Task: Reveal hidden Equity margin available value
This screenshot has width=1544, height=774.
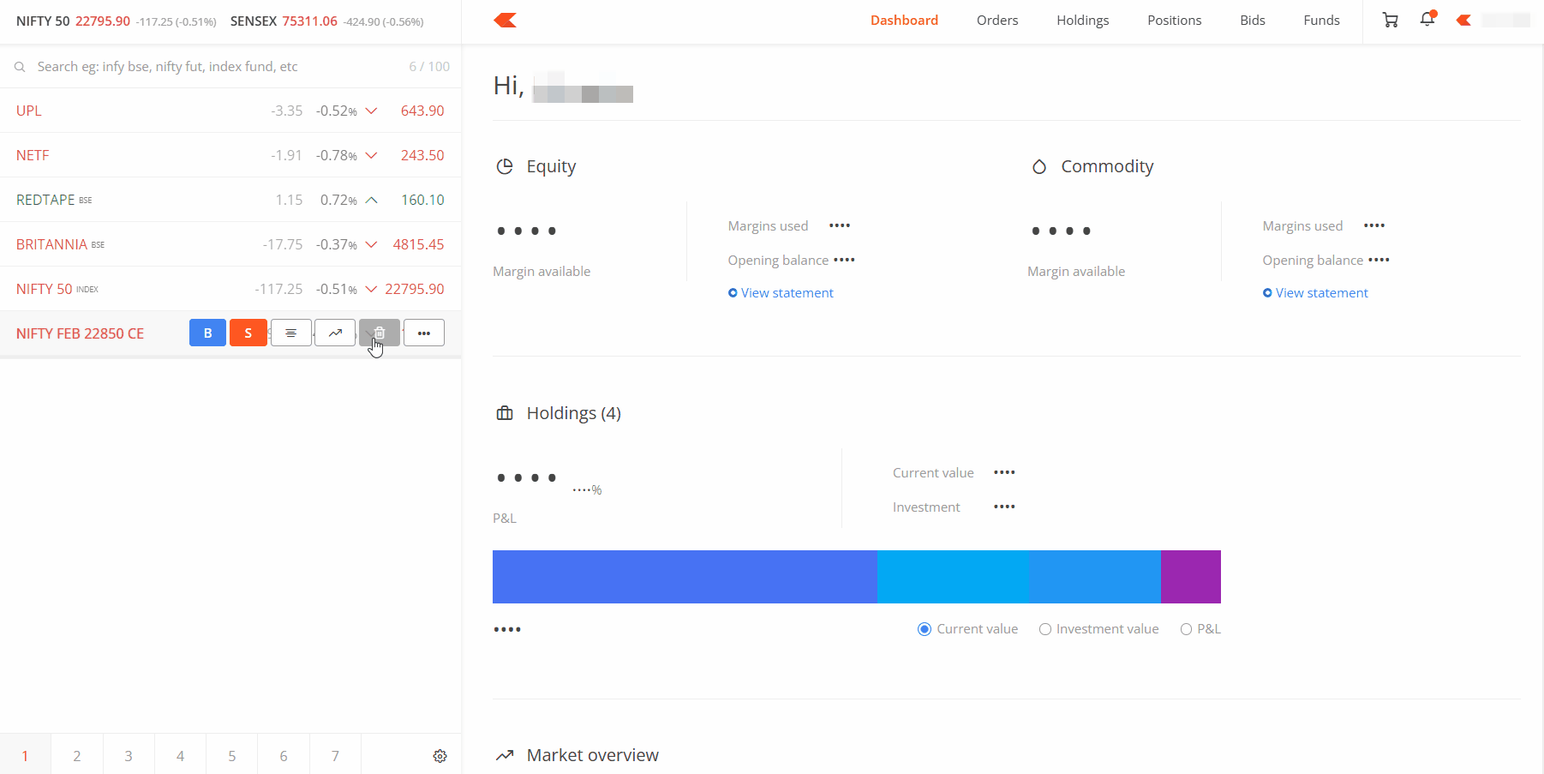Action: [527, 231]
